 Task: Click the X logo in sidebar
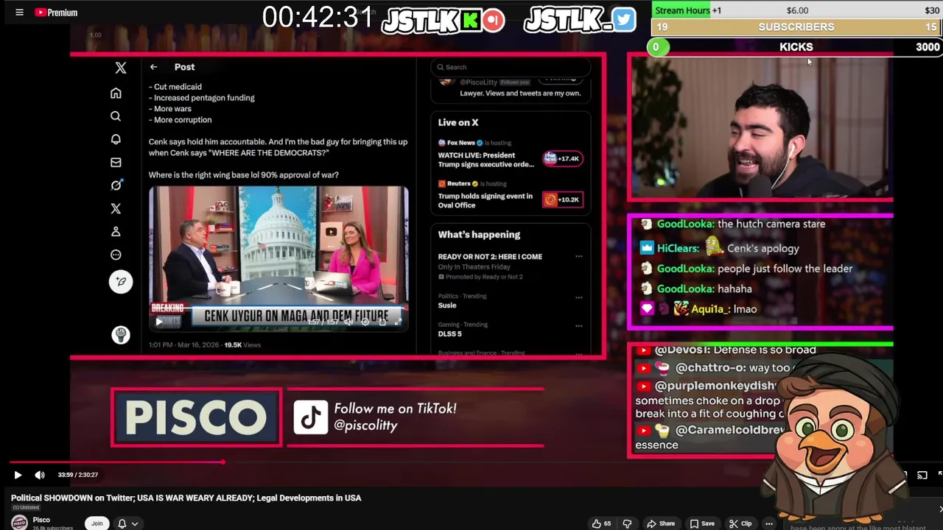click(x=121, y=68)
